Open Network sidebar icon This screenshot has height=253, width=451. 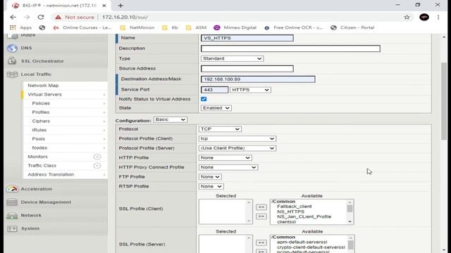[12, 215]
